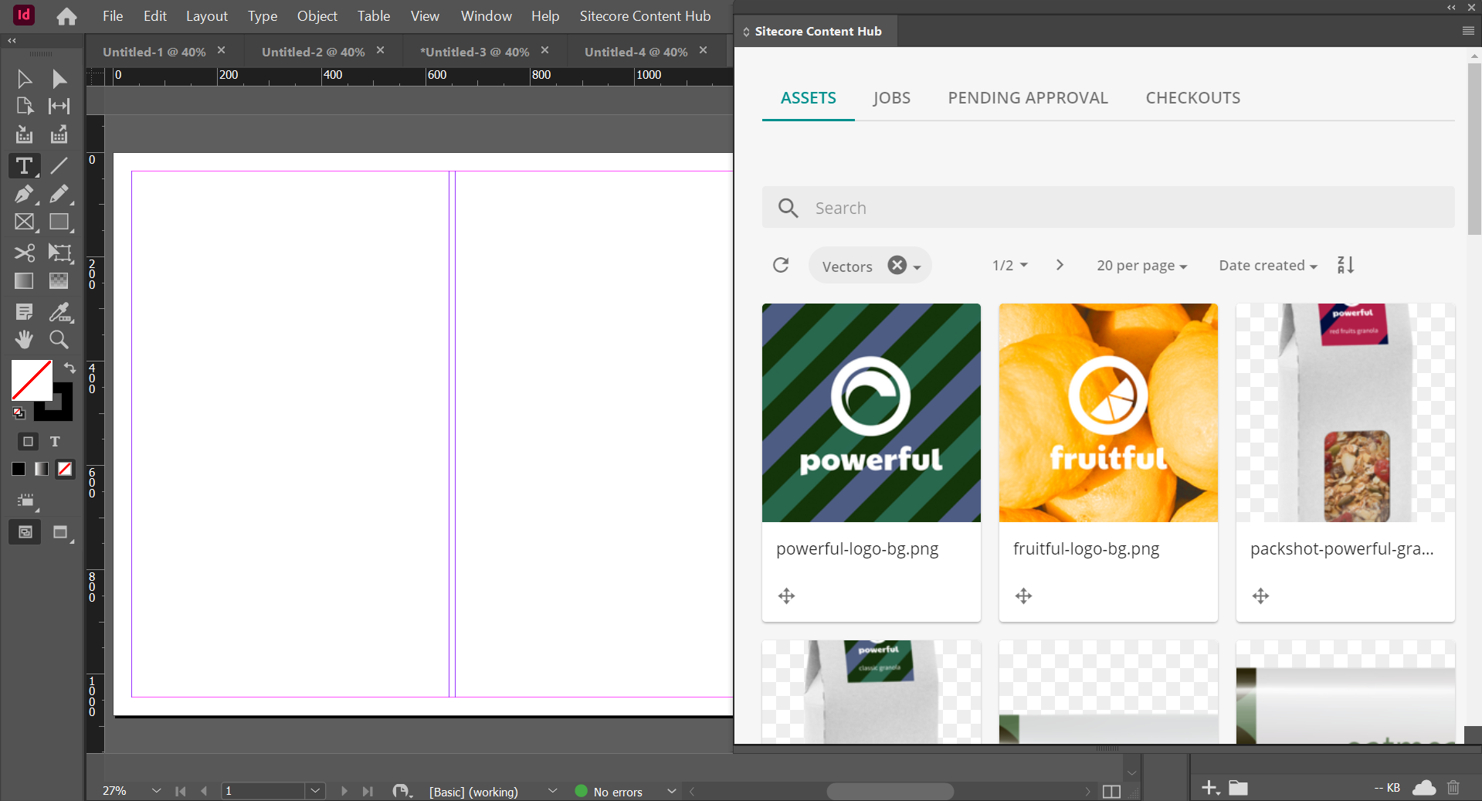Pick the Hand tool

(x=24, y=340)
